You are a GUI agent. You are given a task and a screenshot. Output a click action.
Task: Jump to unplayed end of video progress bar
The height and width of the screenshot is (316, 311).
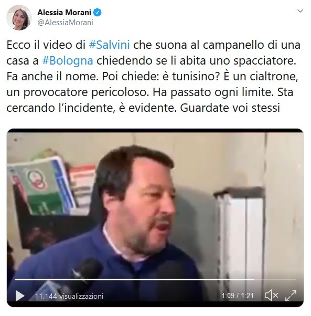tap(275, 280)
